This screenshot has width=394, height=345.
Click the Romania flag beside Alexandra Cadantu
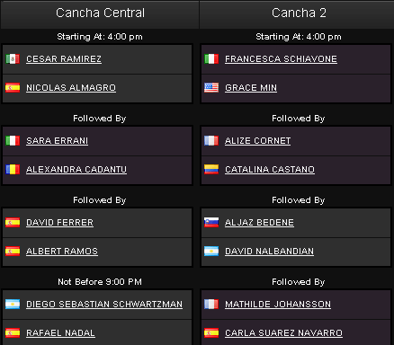13,169
